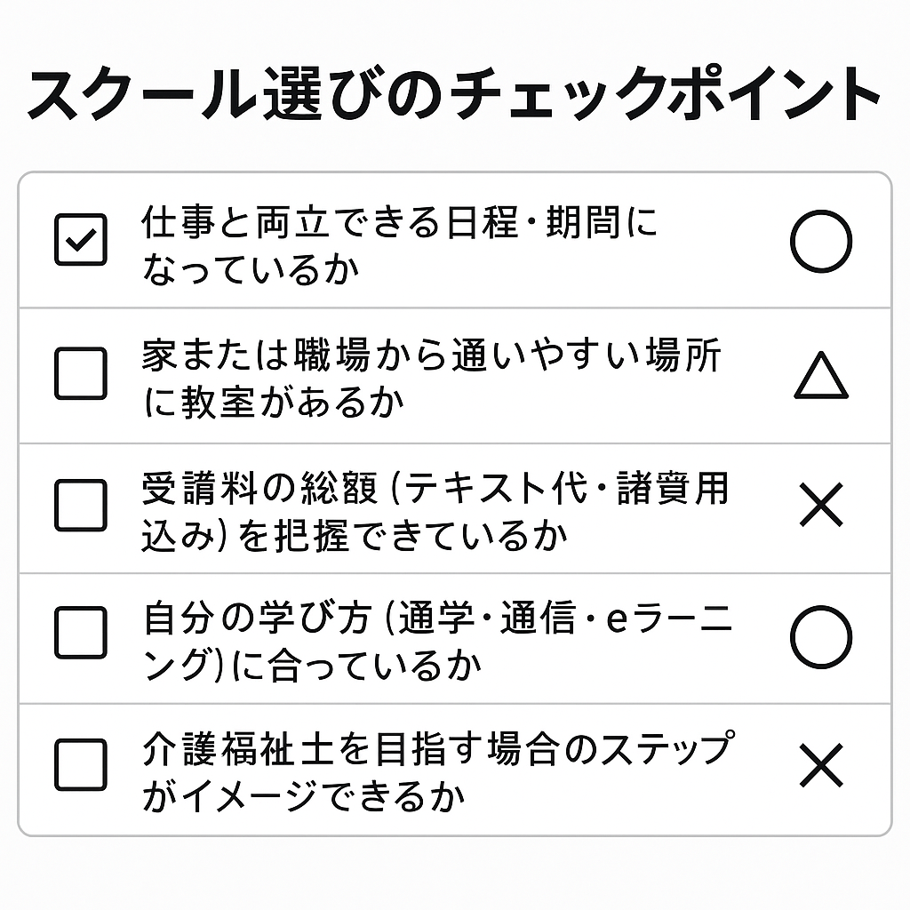Click the 受講料の総額 item text
This screenshot has height=910, width=910.
click(x=435, y=488)
